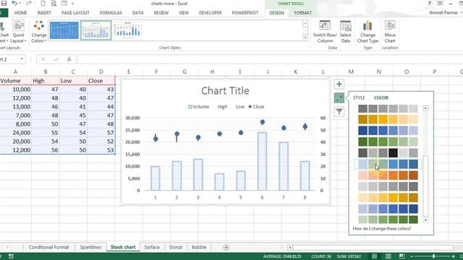Image resolution: width=463 pixels, height=260 pixels.
Task: Click the zoom slider handle
Action: [x=433, y=256]
